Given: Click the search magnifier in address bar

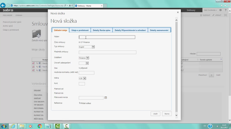Looking at the screenshot, I should tap(65, 6).
